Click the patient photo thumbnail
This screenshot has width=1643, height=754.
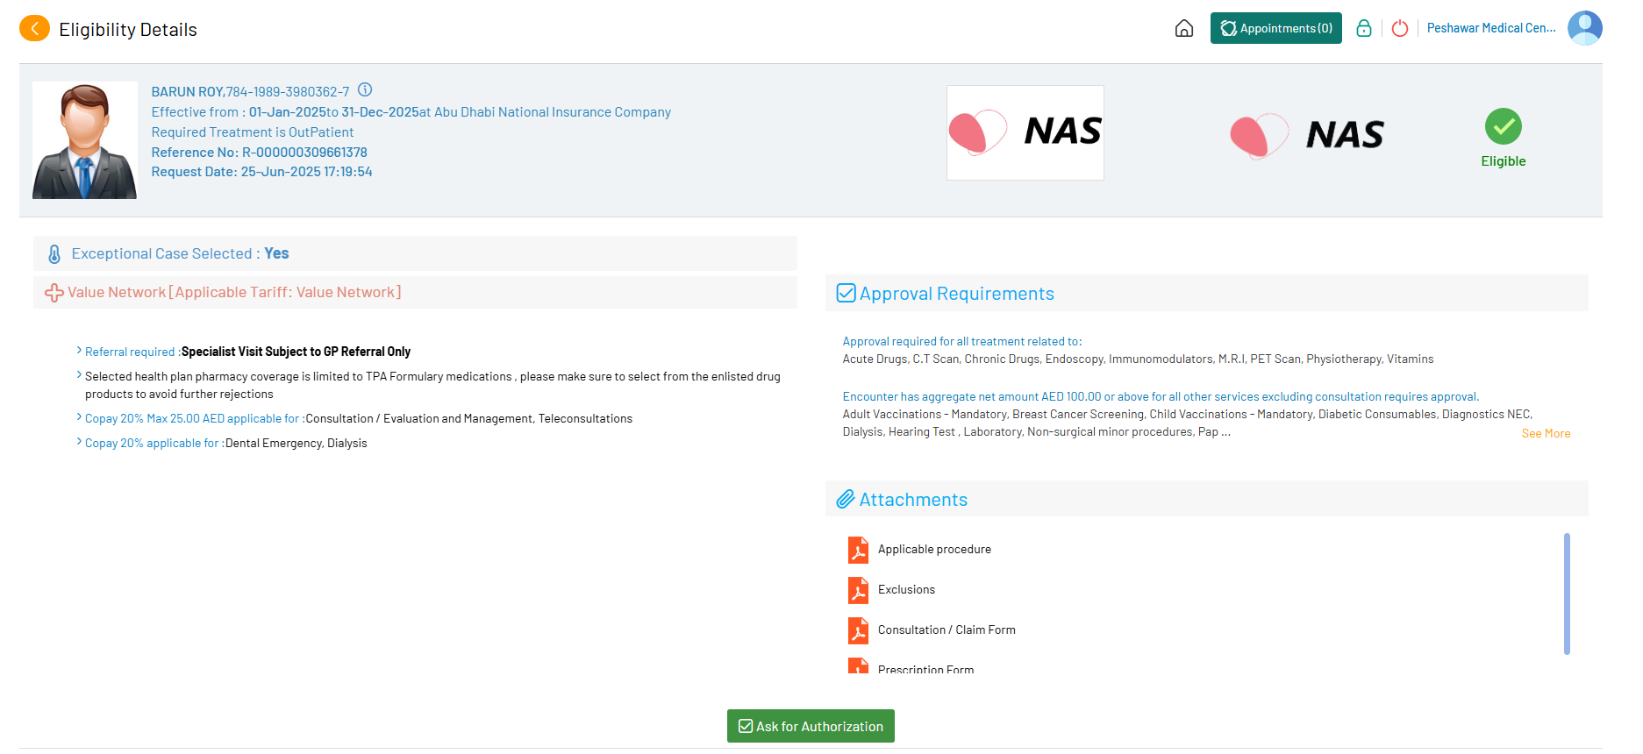[x=85, y=140]
